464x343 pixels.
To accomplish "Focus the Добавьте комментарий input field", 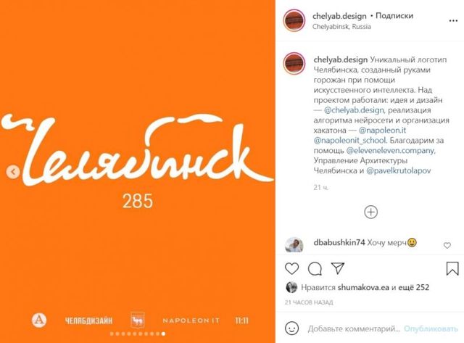I will (x=354, y=328).
